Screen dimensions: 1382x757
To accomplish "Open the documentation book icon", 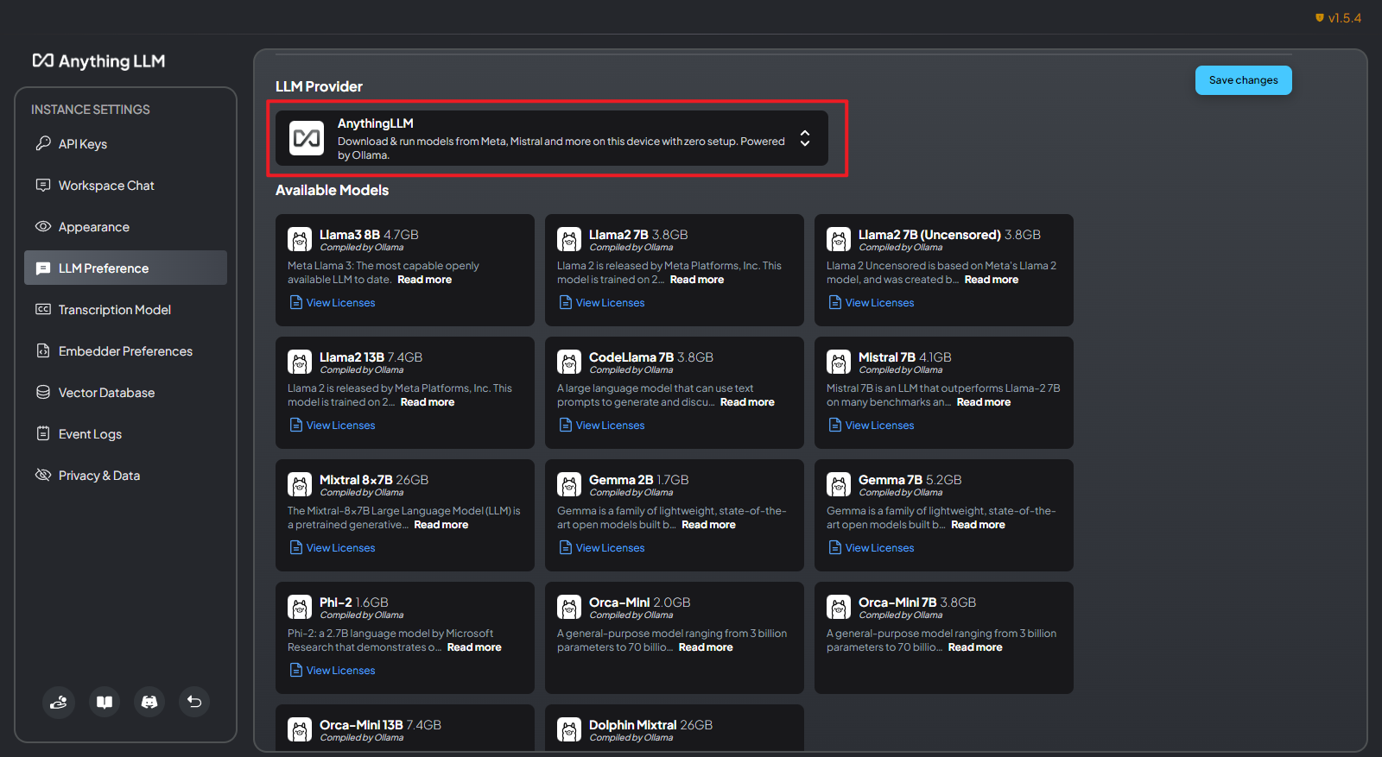I will click(x=105, y=702).
